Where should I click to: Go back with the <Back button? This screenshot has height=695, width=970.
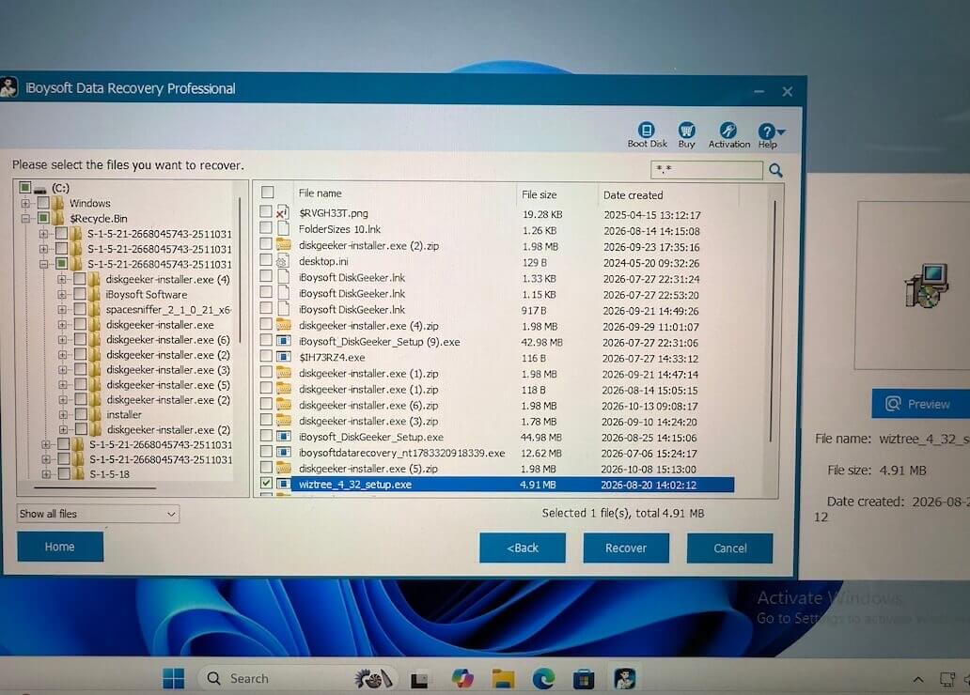pyautogui.click(x=522, y=548)
